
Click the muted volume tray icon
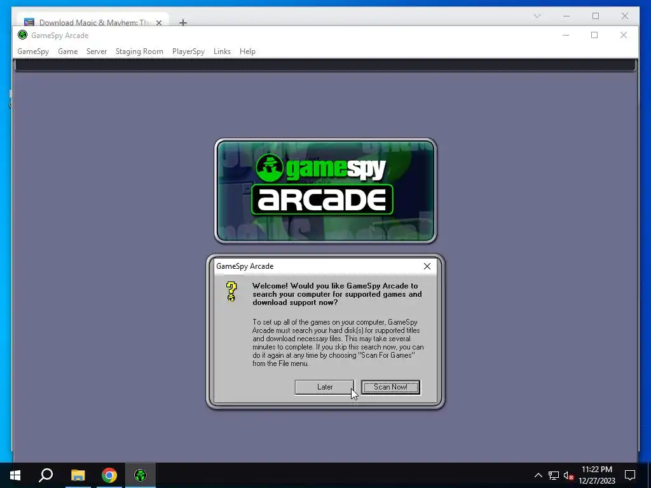coord(568,475)
